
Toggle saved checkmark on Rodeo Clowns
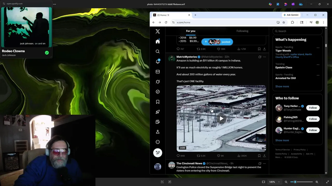47,53
